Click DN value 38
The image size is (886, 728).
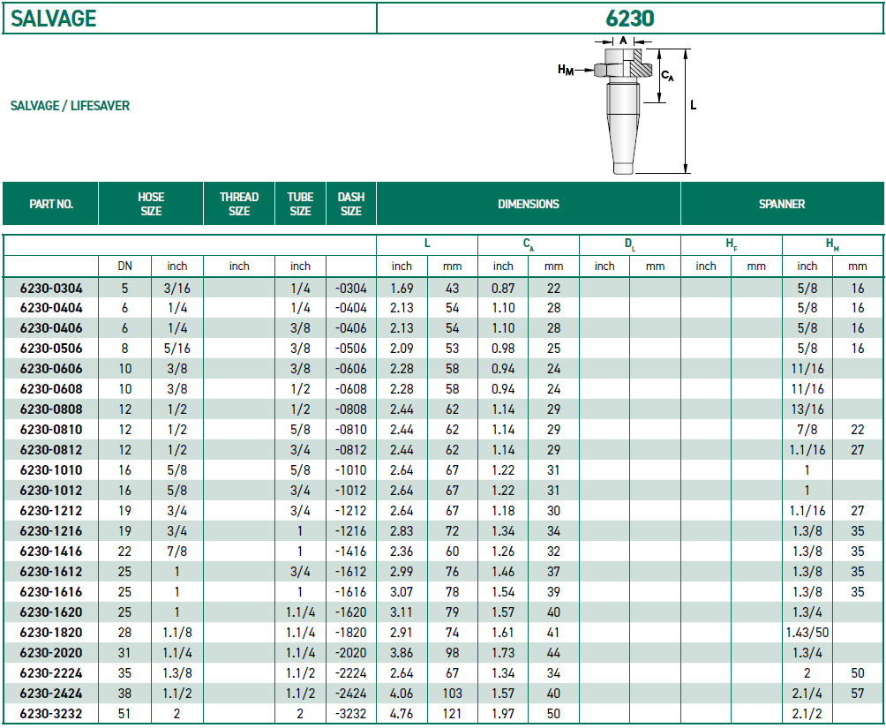(x=125, y=694)
